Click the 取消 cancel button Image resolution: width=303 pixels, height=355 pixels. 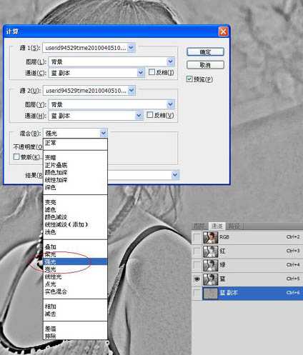tap(205, 65)
